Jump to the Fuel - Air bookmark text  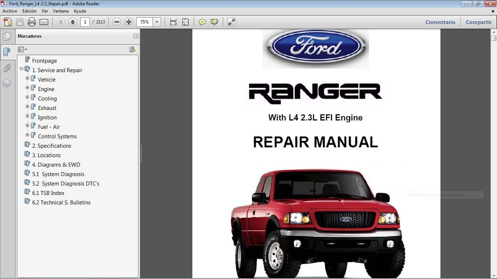click(49, 127)
